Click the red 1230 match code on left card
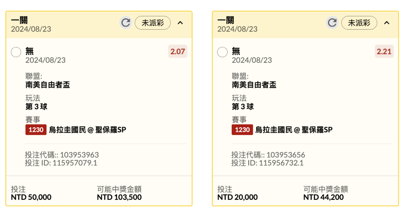The image size is (405, 217). pos(36,130)
